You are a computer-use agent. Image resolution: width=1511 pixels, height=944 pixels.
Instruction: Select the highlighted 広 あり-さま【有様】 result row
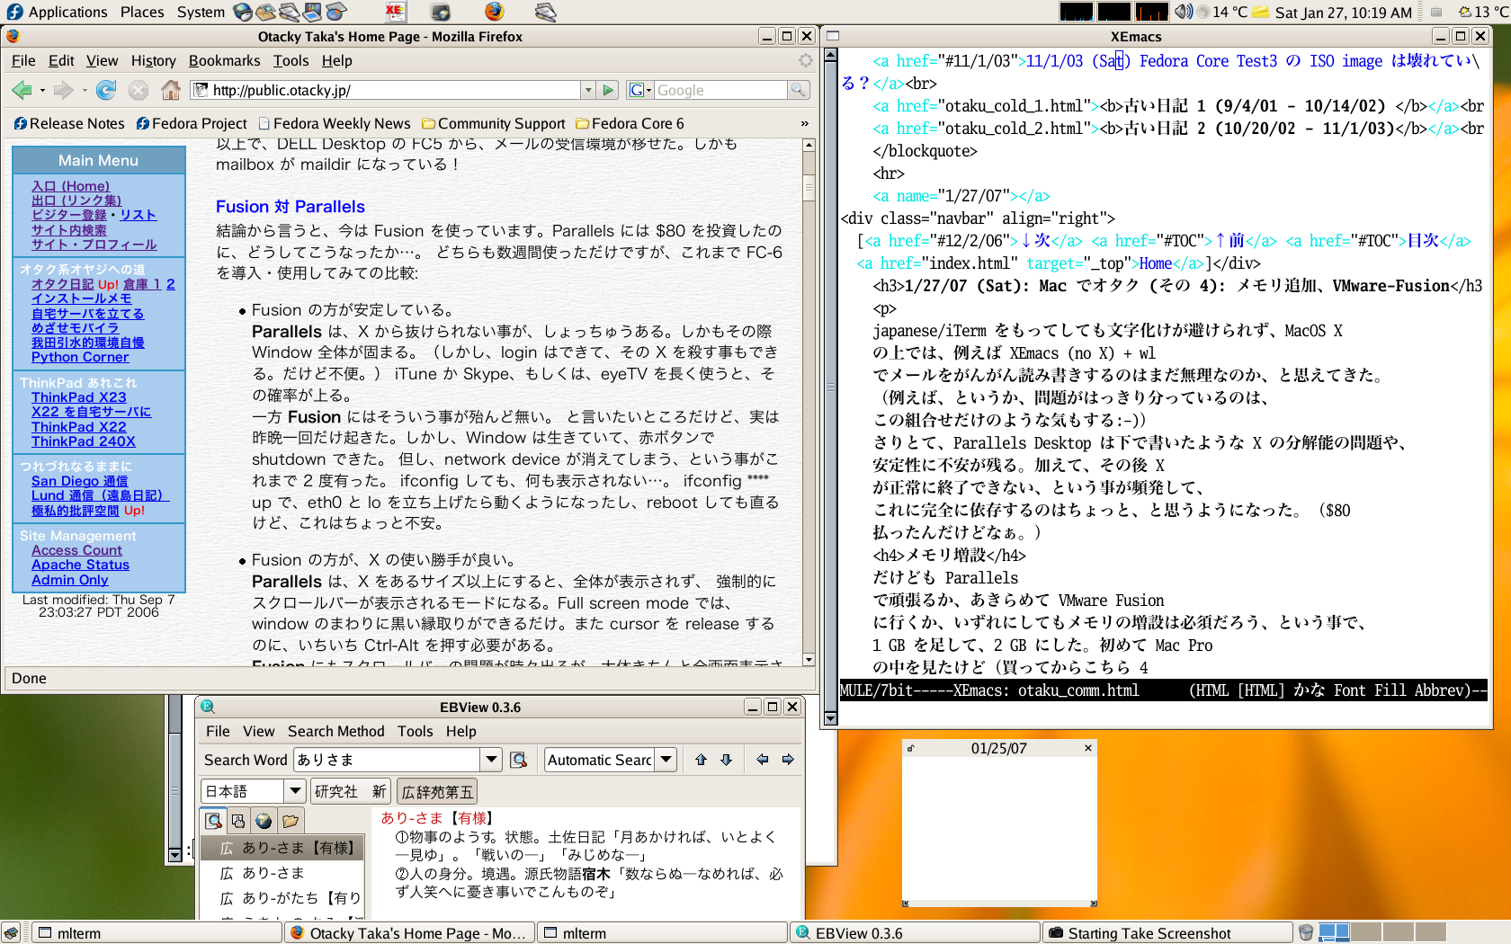point(282,848)
